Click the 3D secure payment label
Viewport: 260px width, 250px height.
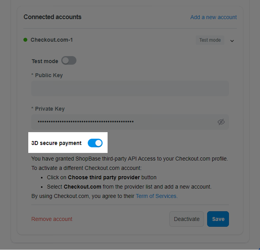coord(56,143)
